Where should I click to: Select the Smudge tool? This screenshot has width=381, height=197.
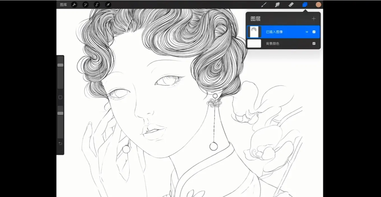pyautogui.click(x=277, y=4)
